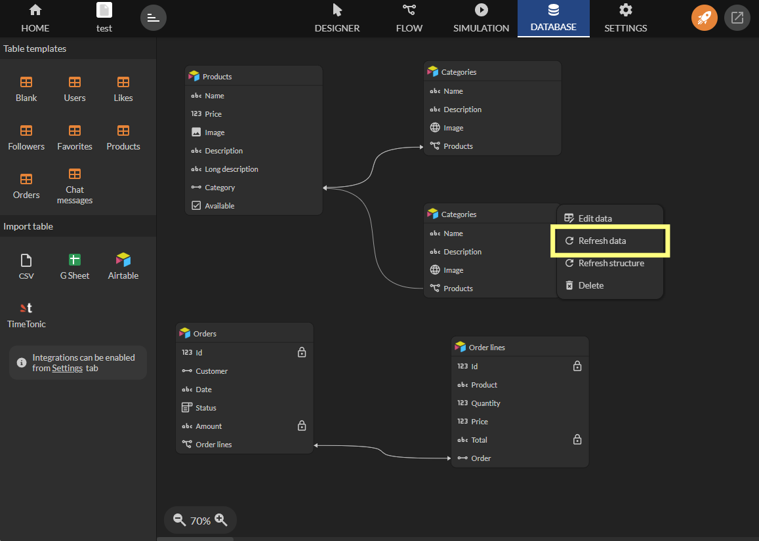Select the Blank table template
Viewport: 759px width, 541px height.
(x=26, y=89)
